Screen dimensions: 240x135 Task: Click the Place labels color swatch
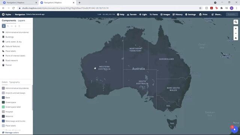pos(3,126)
